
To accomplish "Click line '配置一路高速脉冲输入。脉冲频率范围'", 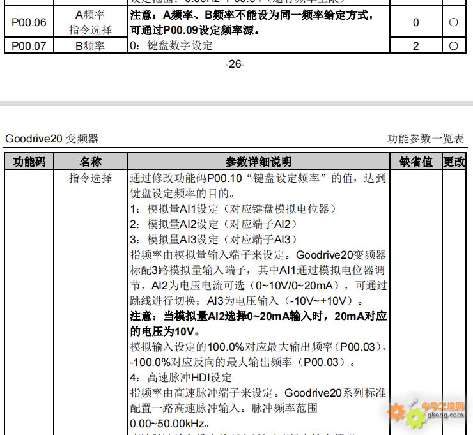I will tap(224, 408).
